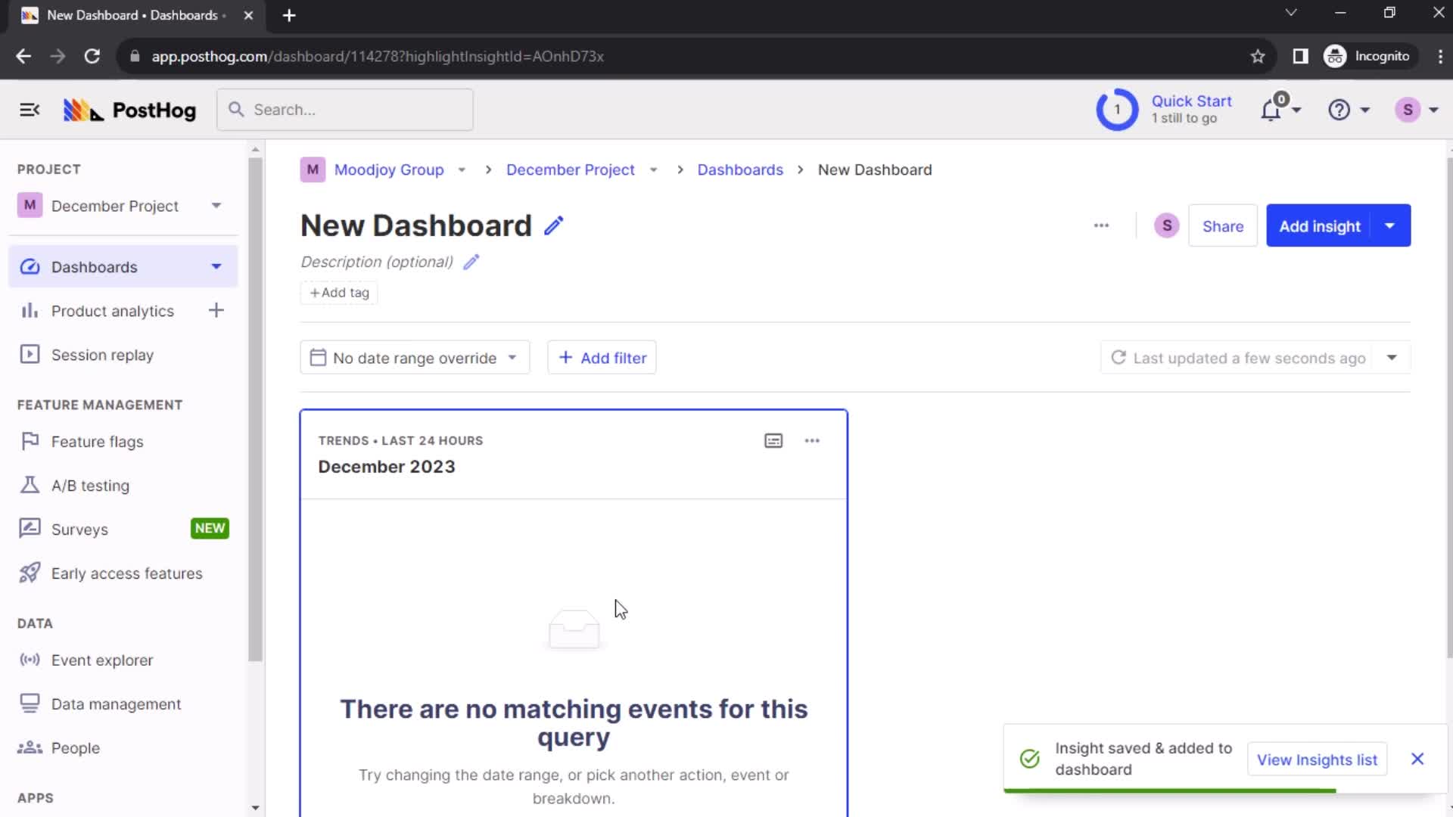Click Add filter to dashboard
1453x817 pixels.
pyautogui.click(x=602, y=357)
